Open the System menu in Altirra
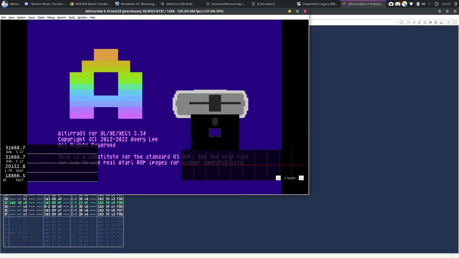Viewport: 459px width, 258px height. tap(21, 17)
